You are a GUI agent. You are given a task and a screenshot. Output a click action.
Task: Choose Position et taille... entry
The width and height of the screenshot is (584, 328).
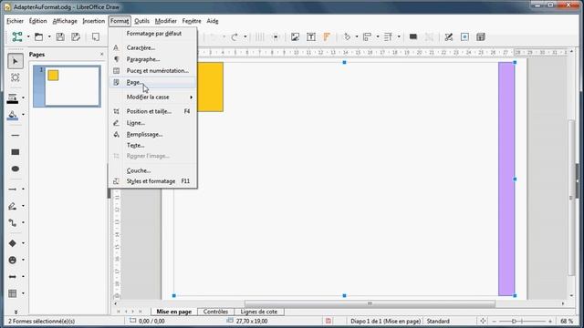click(x=152, y=111)
